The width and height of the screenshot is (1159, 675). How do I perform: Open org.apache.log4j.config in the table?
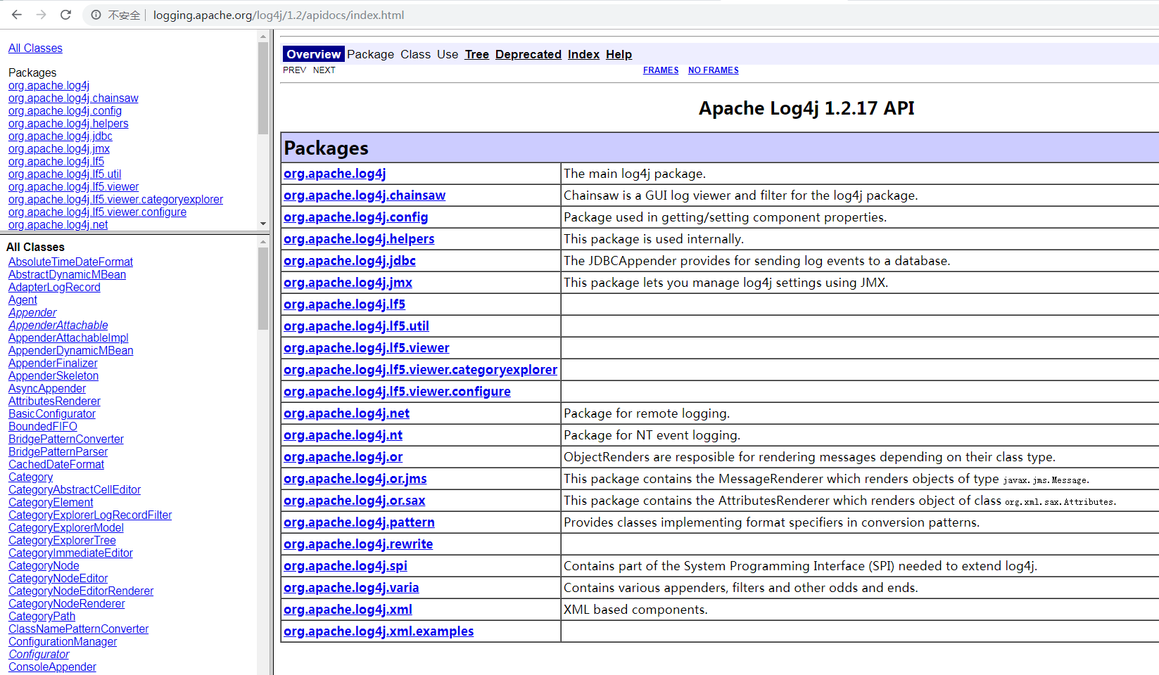[x=355, y=217]
